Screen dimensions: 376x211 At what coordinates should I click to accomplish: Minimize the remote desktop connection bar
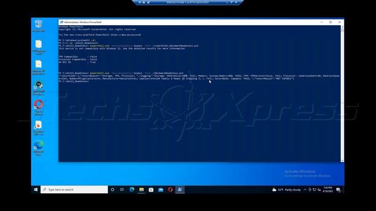tap(227, 2)
